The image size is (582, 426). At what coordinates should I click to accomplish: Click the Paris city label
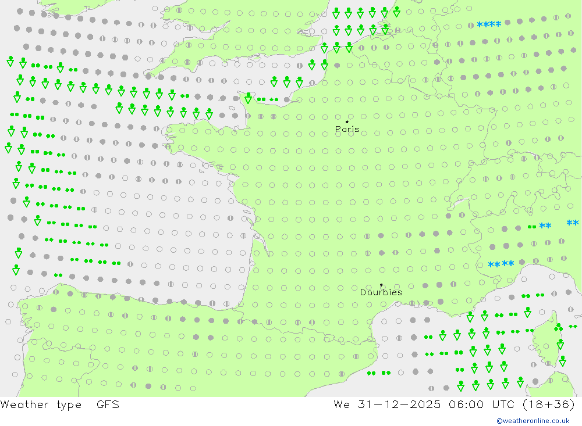click(x=347, y=130)
